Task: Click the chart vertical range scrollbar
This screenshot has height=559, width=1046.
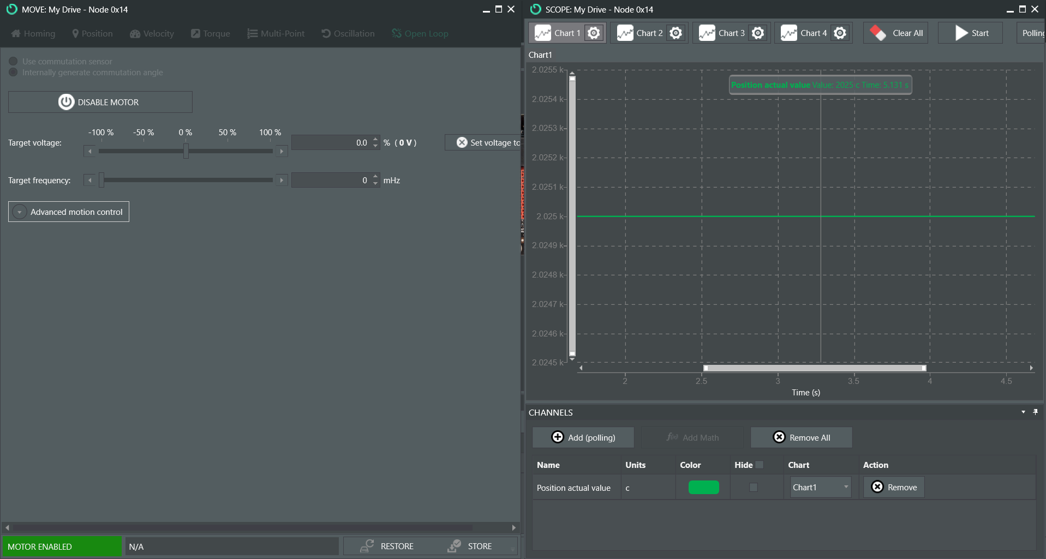Action: (x=572, y=217)
